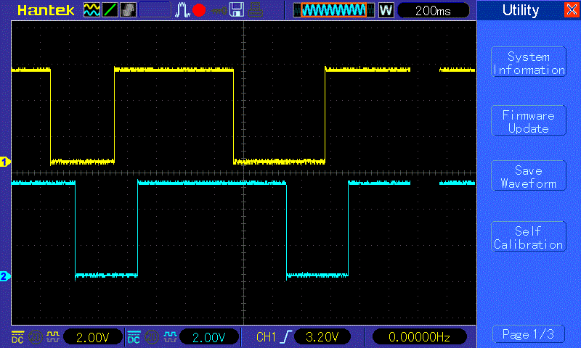Image resolution: width=581 pixels, height=348 pixels.
Task: Click the red record/stop indicator
Action: pos(199,10)
